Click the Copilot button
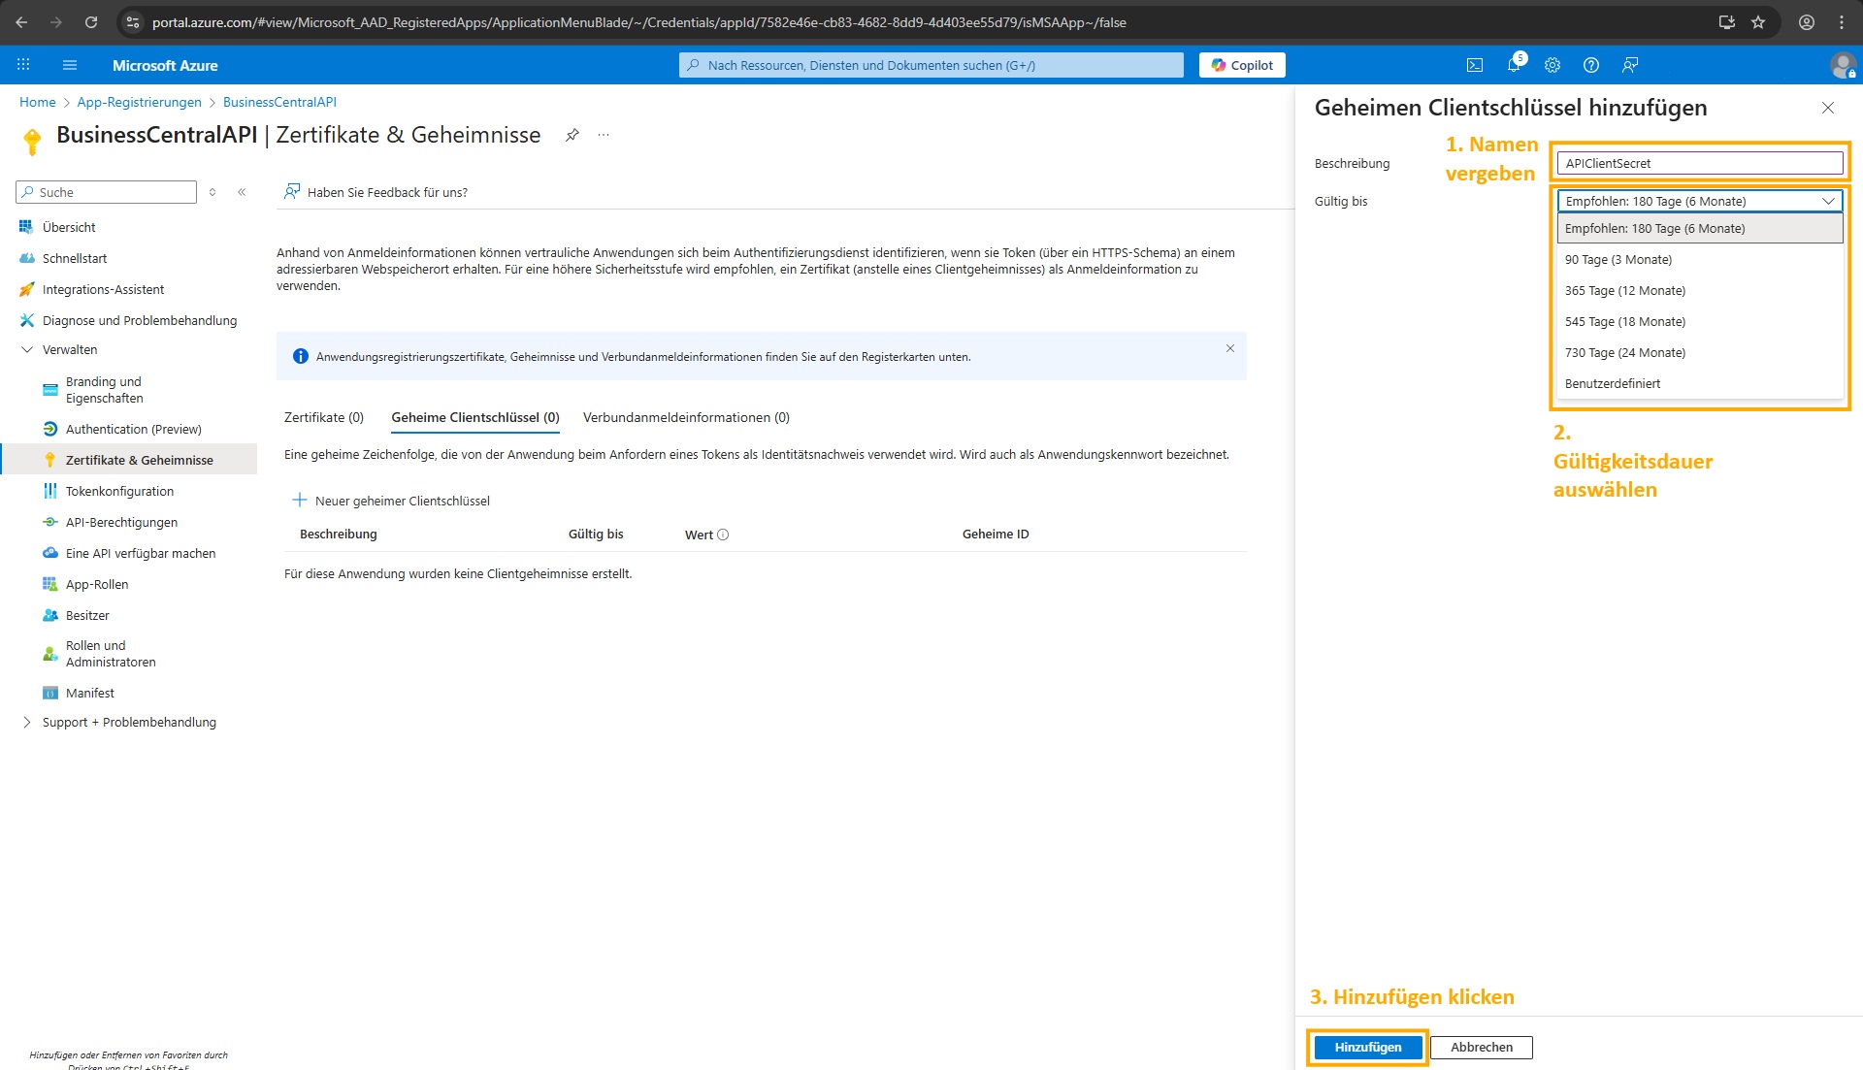1863x1070 pixels. point(1242,65)
